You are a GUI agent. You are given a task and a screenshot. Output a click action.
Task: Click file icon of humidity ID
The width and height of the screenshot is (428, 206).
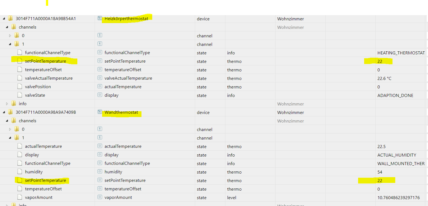20,172
